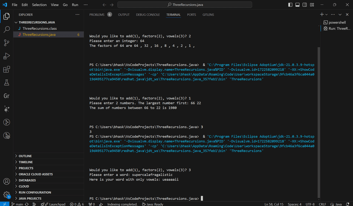Click the new terminal plus icon
The height and width of the screenshot is (206, 353).
tap(322, 14)
